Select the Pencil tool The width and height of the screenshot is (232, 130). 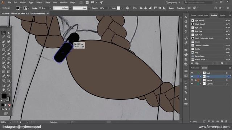click(x=4, y=54)
